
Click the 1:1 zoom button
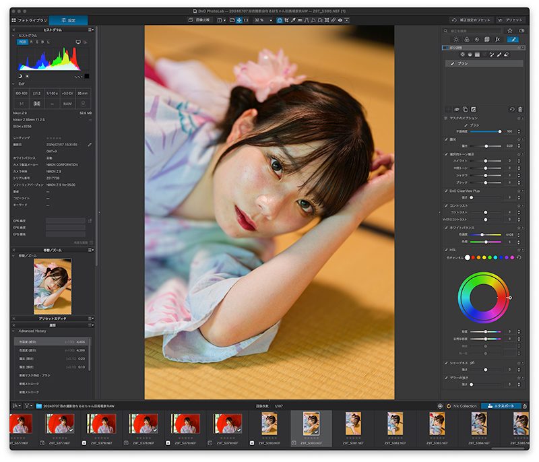[246, 20]
